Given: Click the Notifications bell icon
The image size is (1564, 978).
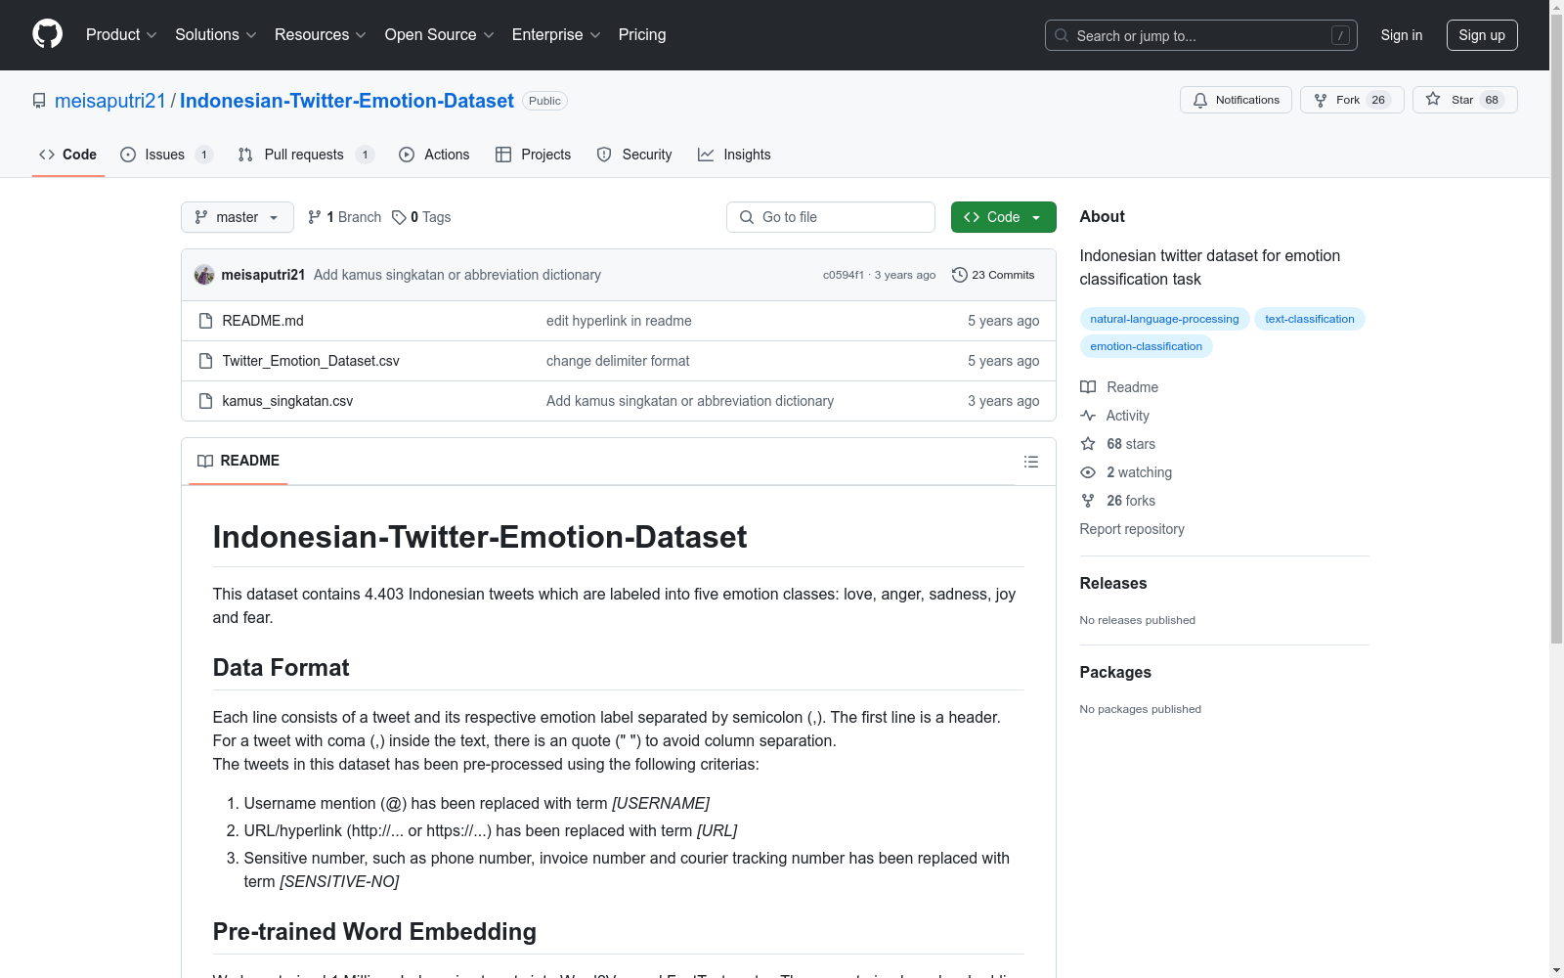Looking at the screenshot, I should pyautogui.click(x=1200, y=100).
